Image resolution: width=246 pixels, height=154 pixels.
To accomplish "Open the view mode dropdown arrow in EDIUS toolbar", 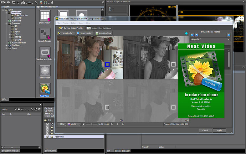I will point(49,3).
